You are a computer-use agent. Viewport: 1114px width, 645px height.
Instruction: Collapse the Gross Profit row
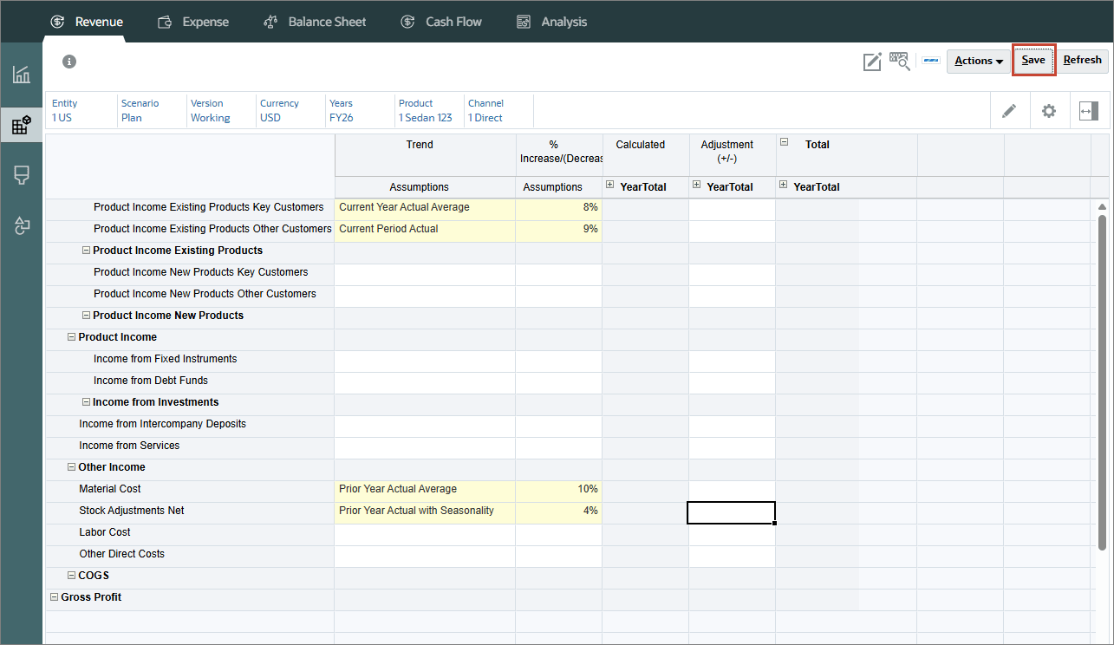click(54, 597)
